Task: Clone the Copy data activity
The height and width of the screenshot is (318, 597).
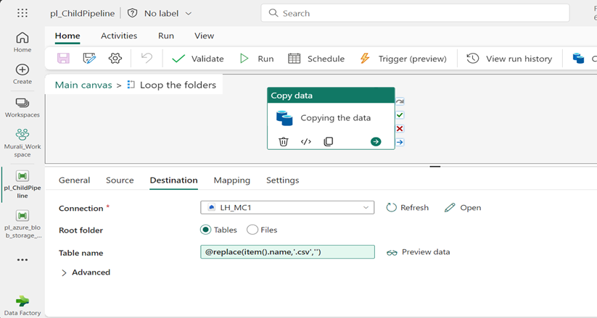Action: tap(329, 141)
